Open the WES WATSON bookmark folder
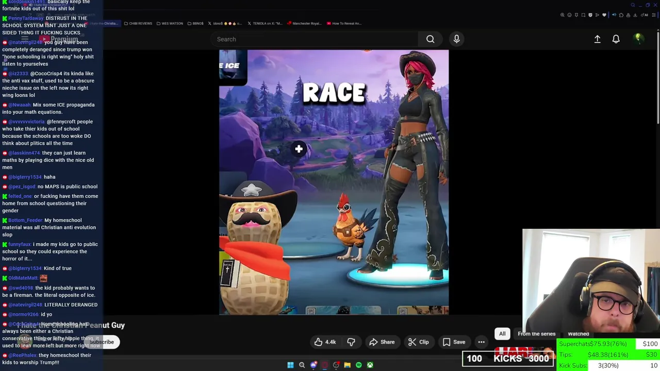This screenshot has width=660, height=371. pyautogui.click(x=170, y=23)
